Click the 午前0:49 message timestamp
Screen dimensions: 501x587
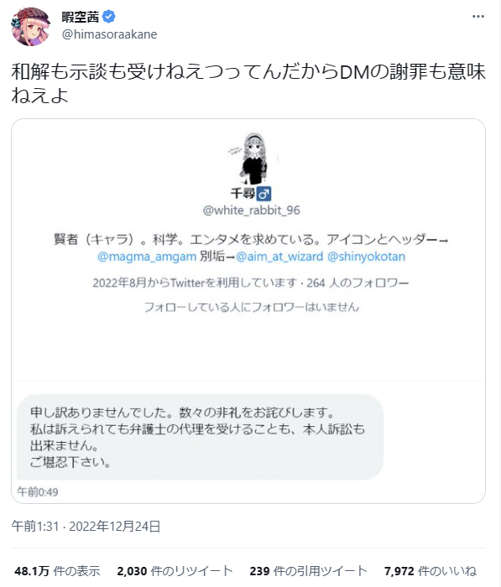tap(38, 492)
